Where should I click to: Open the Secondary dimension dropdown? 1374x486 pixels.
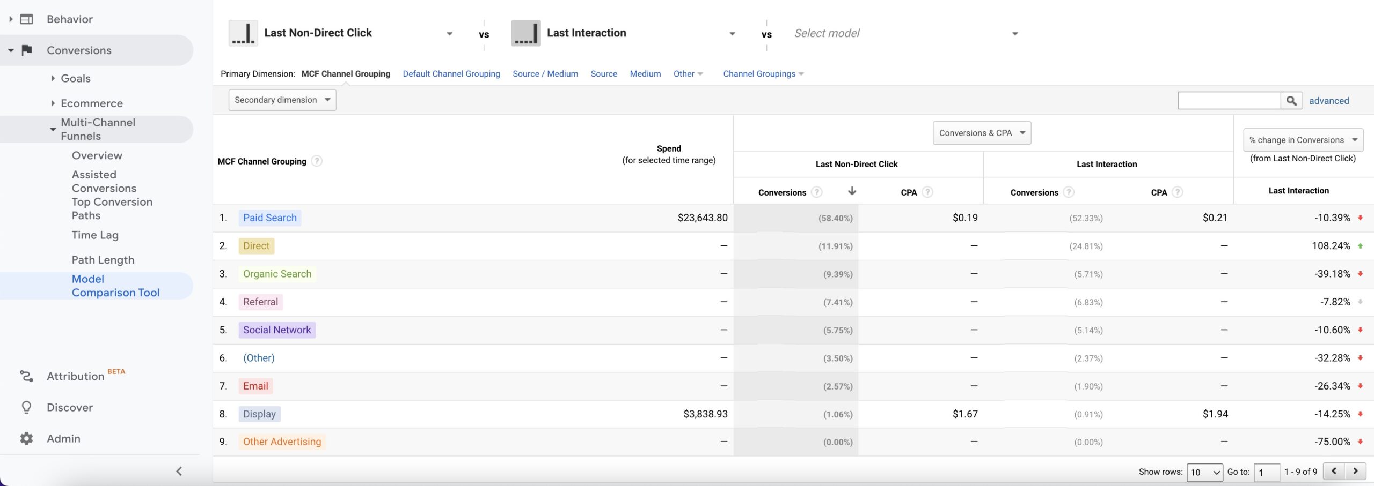coord(282,100)
